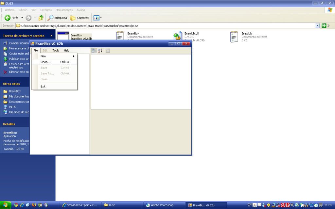Open the Tools menu in BrawlBox
Image resolution: width=335 pixels, height=209 pixels.
56,51
